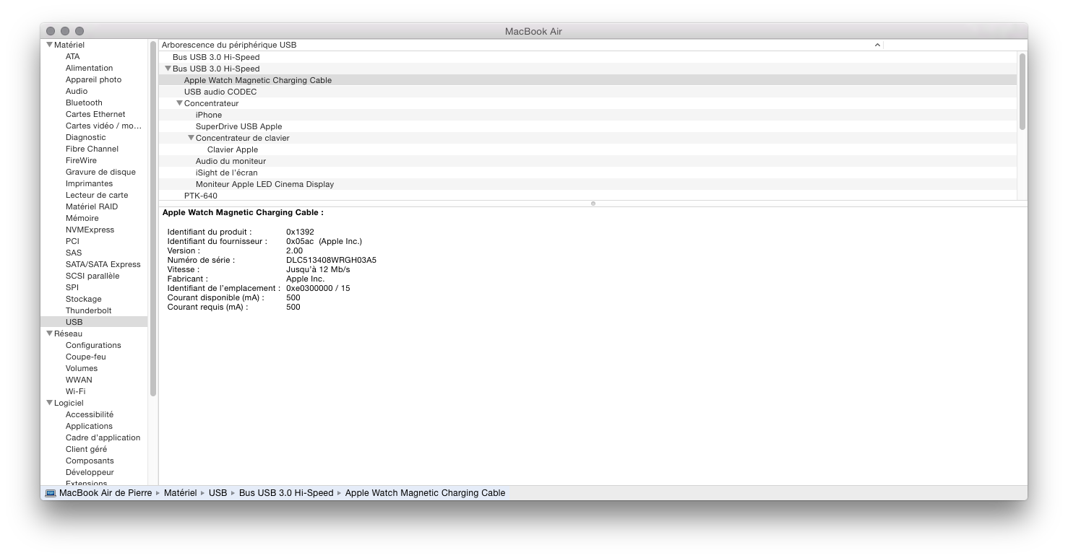Select Composants in the sidebar

[90, 461]
